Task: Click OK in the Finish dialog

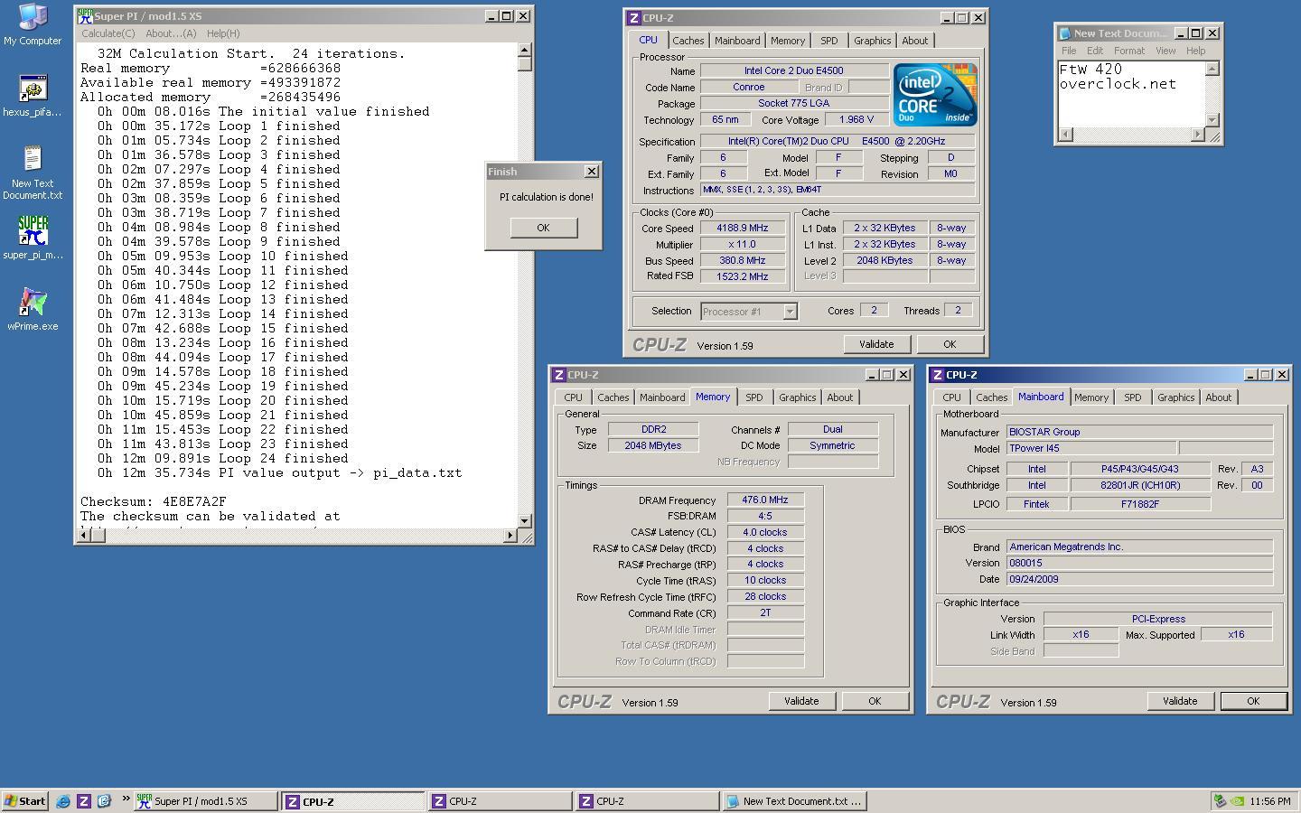Action: 543,228
